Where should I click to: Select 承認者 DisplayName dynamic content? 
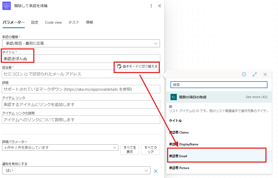[x=219, y=144]
